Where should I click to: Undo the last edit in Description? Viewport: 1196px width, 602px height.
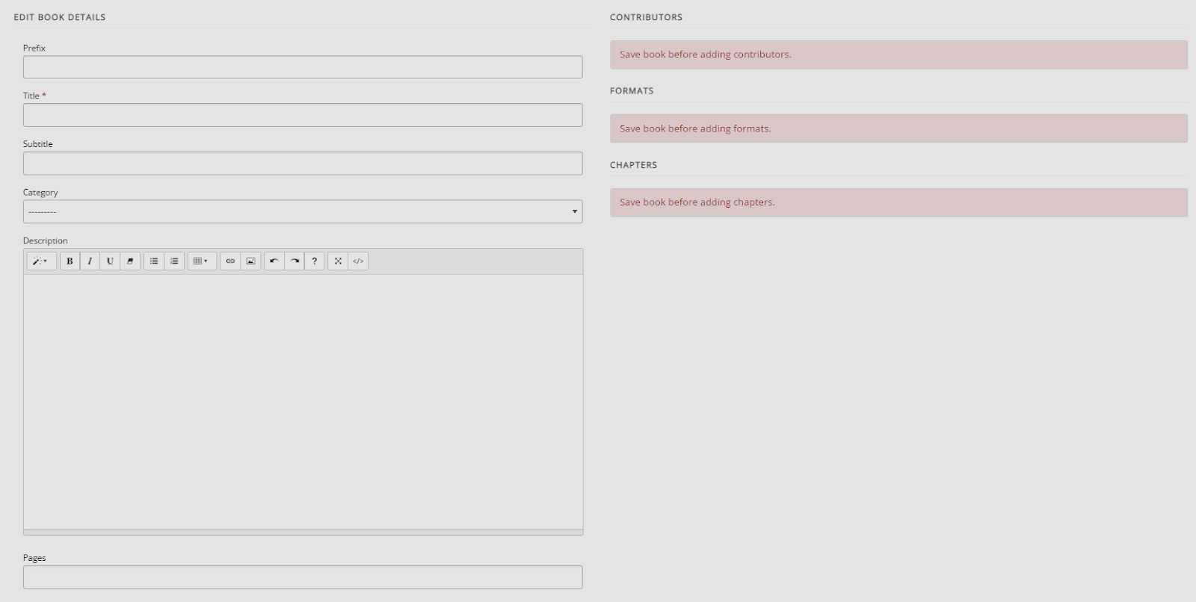[x=274, y=261]
